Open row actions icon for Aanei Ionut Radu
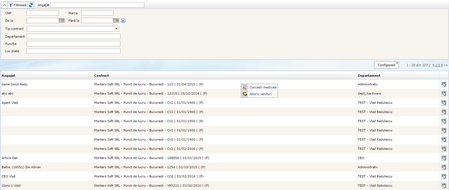This screenshot has height=190, width=449. point(443,85)
